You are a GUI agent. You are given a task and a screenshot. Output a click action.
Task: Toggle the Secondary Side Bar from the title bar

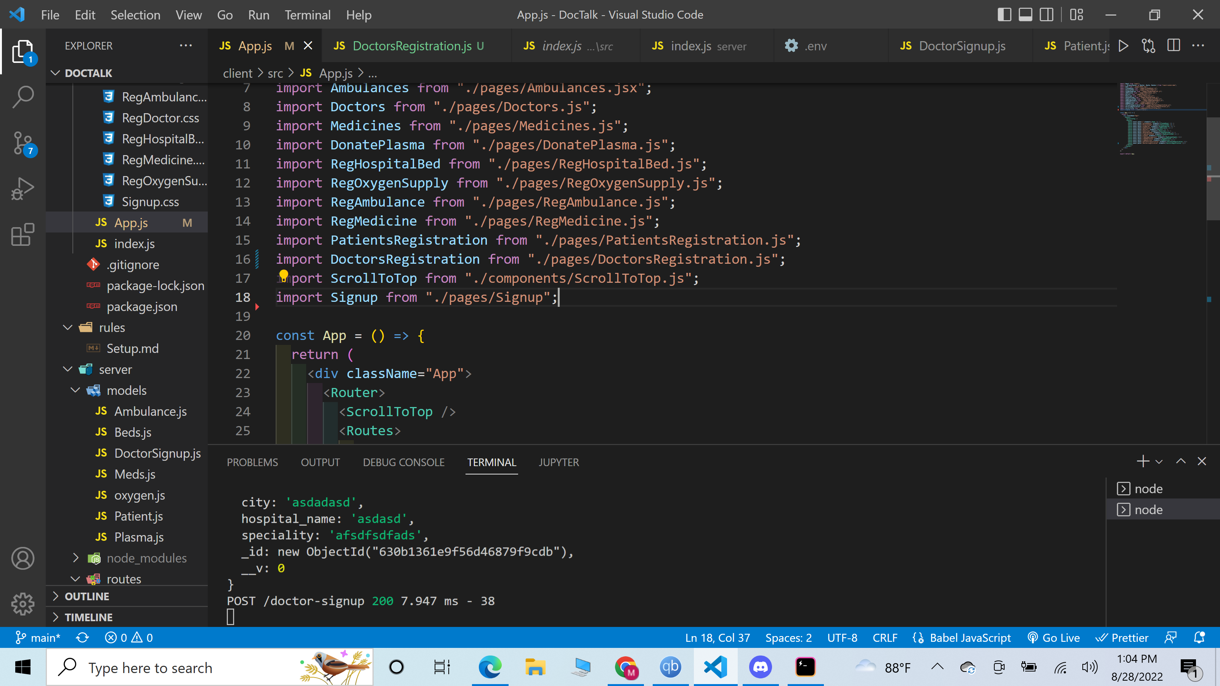coord(1046,15)
